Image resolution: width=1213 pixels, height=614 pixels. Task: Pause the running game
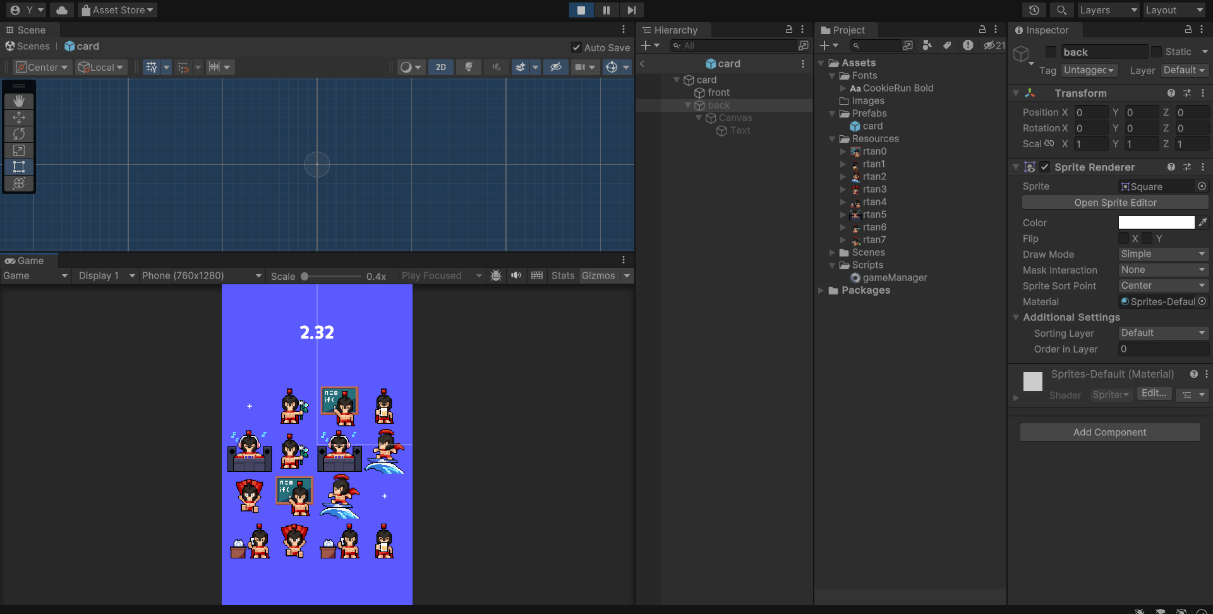coord(606,10)
